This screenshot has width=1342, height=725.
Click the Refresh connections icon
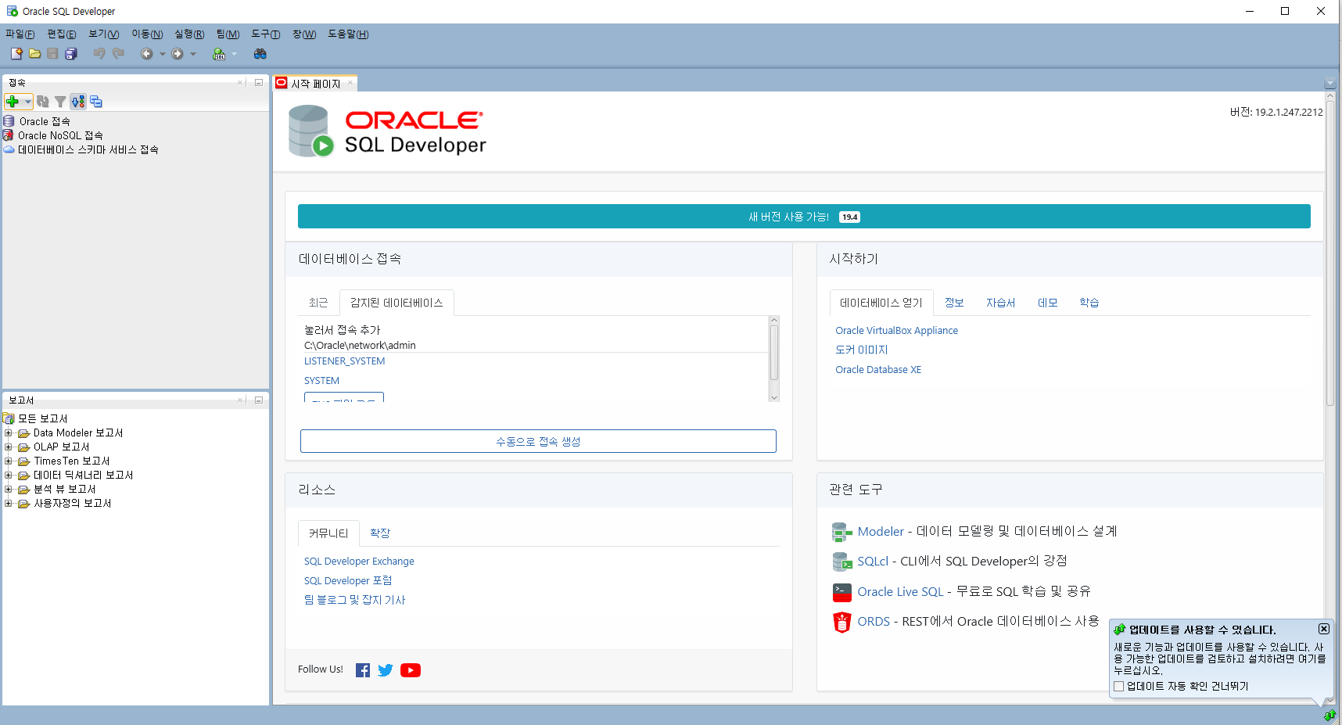pos(43,102)
